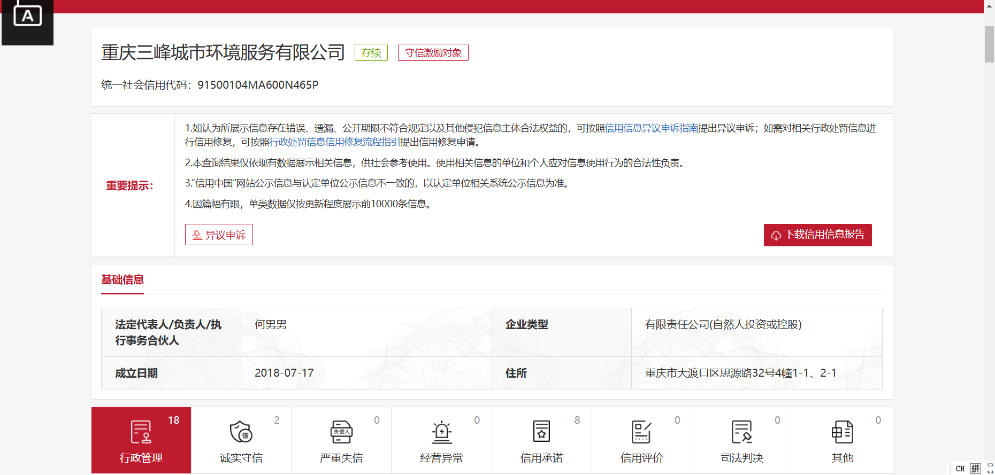The height and width of the screenshot is (475, 995).
Task: Toggle the 拼 pinyin input mode
Action: coord(975,469)
